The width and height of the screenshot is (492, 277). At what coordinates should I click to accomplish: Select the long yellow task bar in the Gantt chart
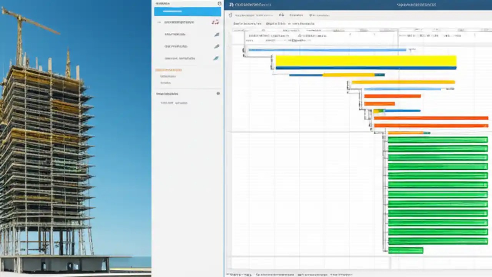pyautogui.click(x=365, y=61)
